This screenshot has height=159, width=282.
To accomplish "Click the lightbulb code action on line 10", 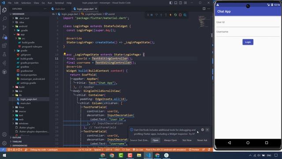I will 65,54.
